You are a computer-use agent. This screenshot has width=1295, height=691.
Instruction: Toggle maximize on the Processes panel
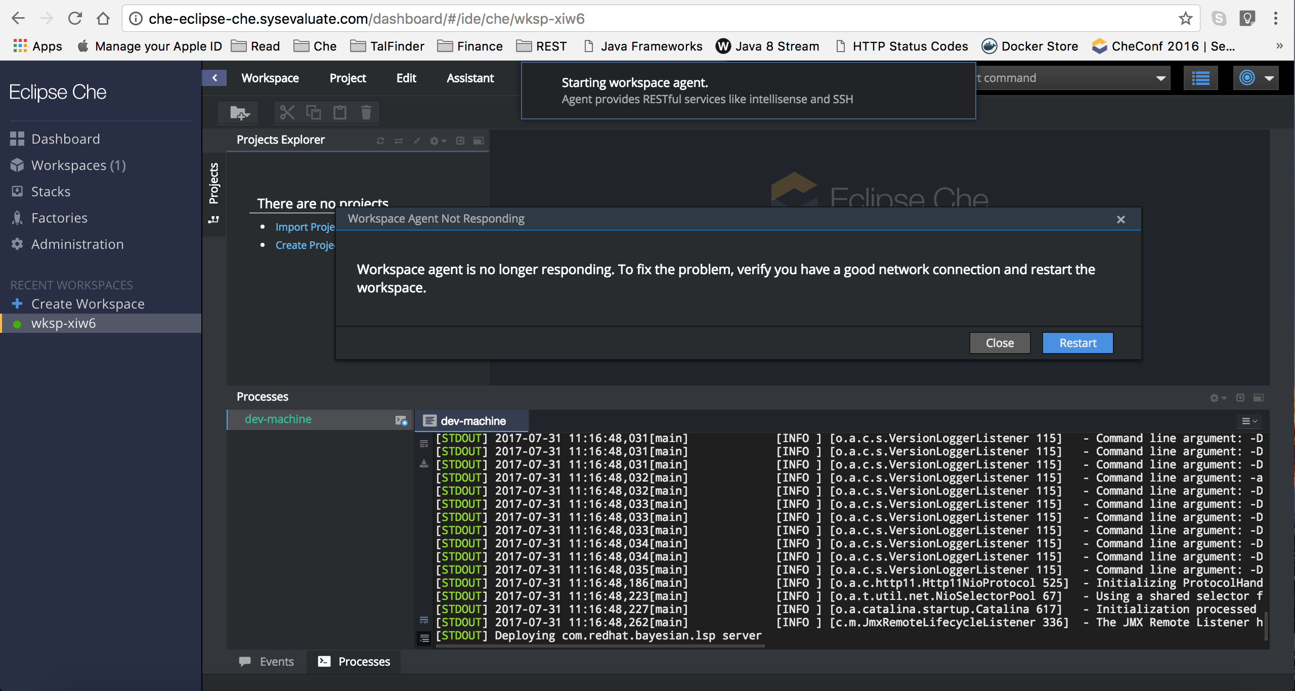(x=1259, y=398)
